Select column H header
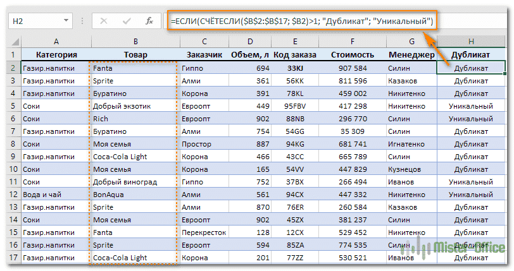 pos(470,42)
